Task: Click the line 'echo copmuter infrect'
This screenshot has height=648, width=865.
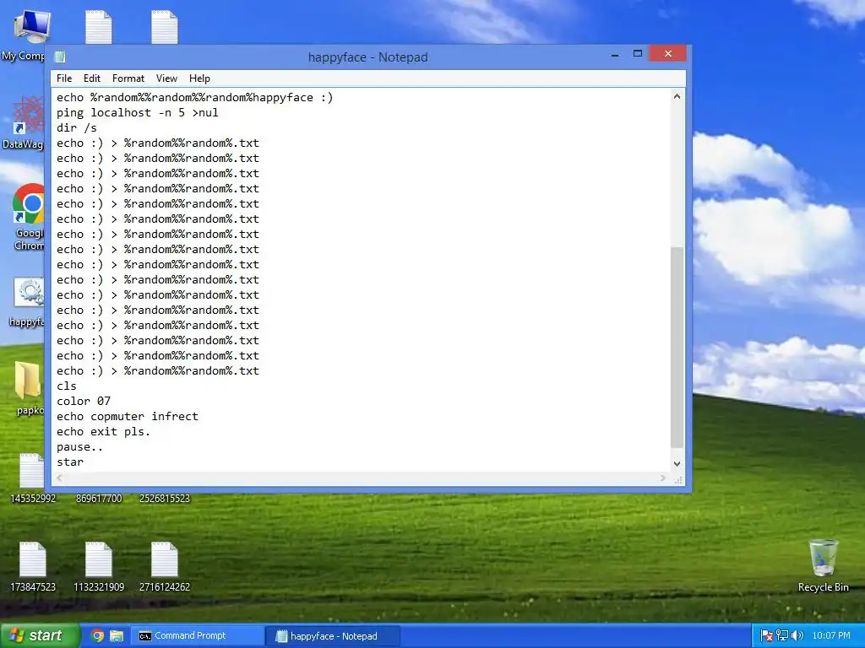Action: (x=127, y=417)
